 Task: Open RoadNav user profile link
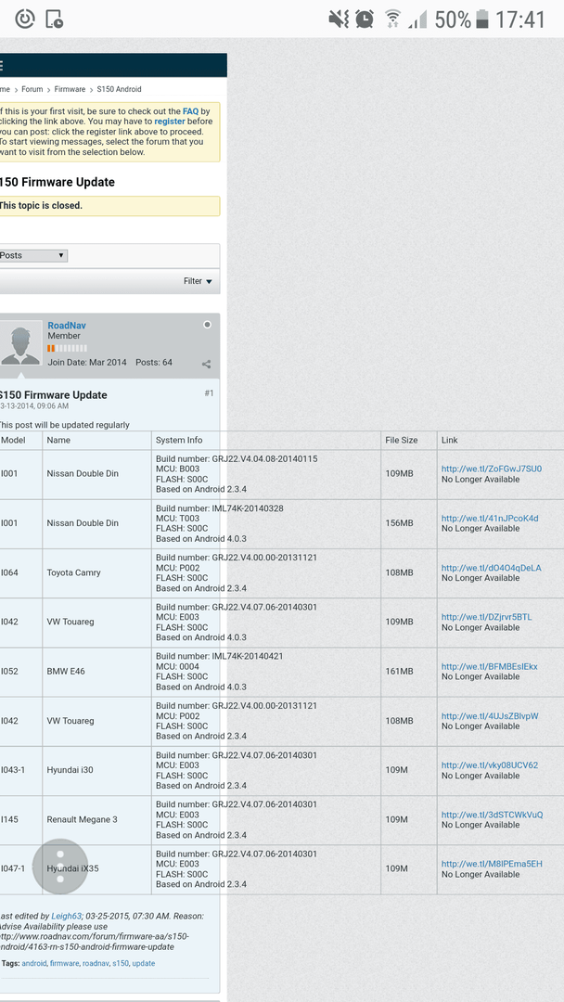[67, 326]
